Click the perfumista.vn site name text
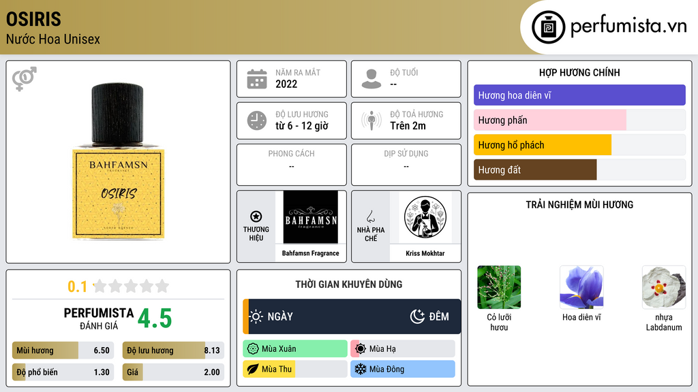The height and width of the screenshot is (392, 698). click(x=628, y=26)
